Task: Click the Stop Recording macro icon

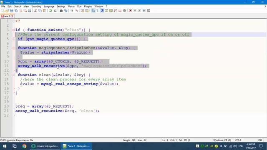Action: point(135,10)
